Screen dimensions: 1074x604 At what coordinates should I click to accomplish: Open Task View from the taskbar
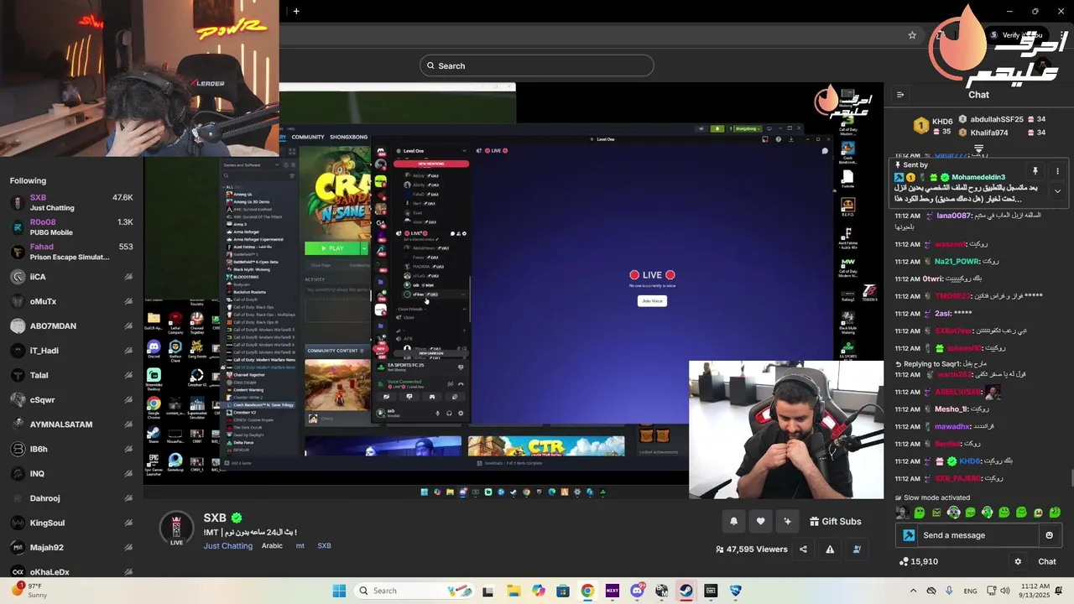point(488,591)
